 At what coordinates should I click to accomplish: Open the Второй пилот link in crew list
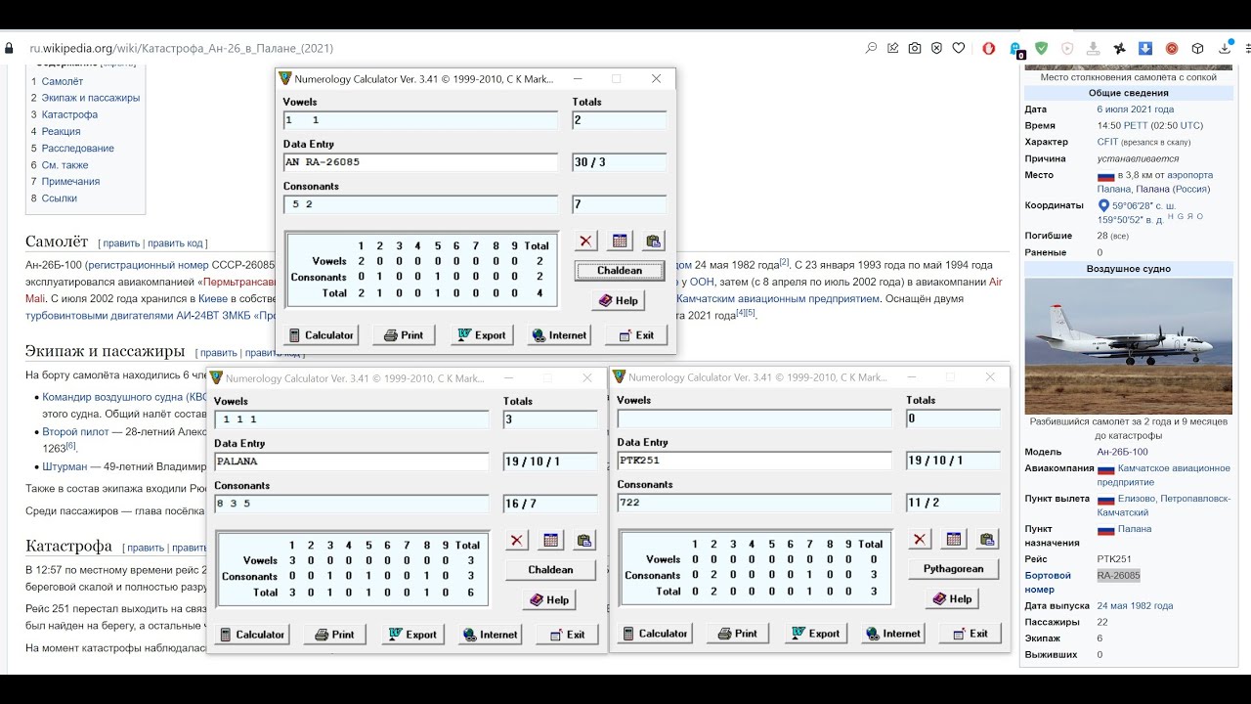click(76, 431)
